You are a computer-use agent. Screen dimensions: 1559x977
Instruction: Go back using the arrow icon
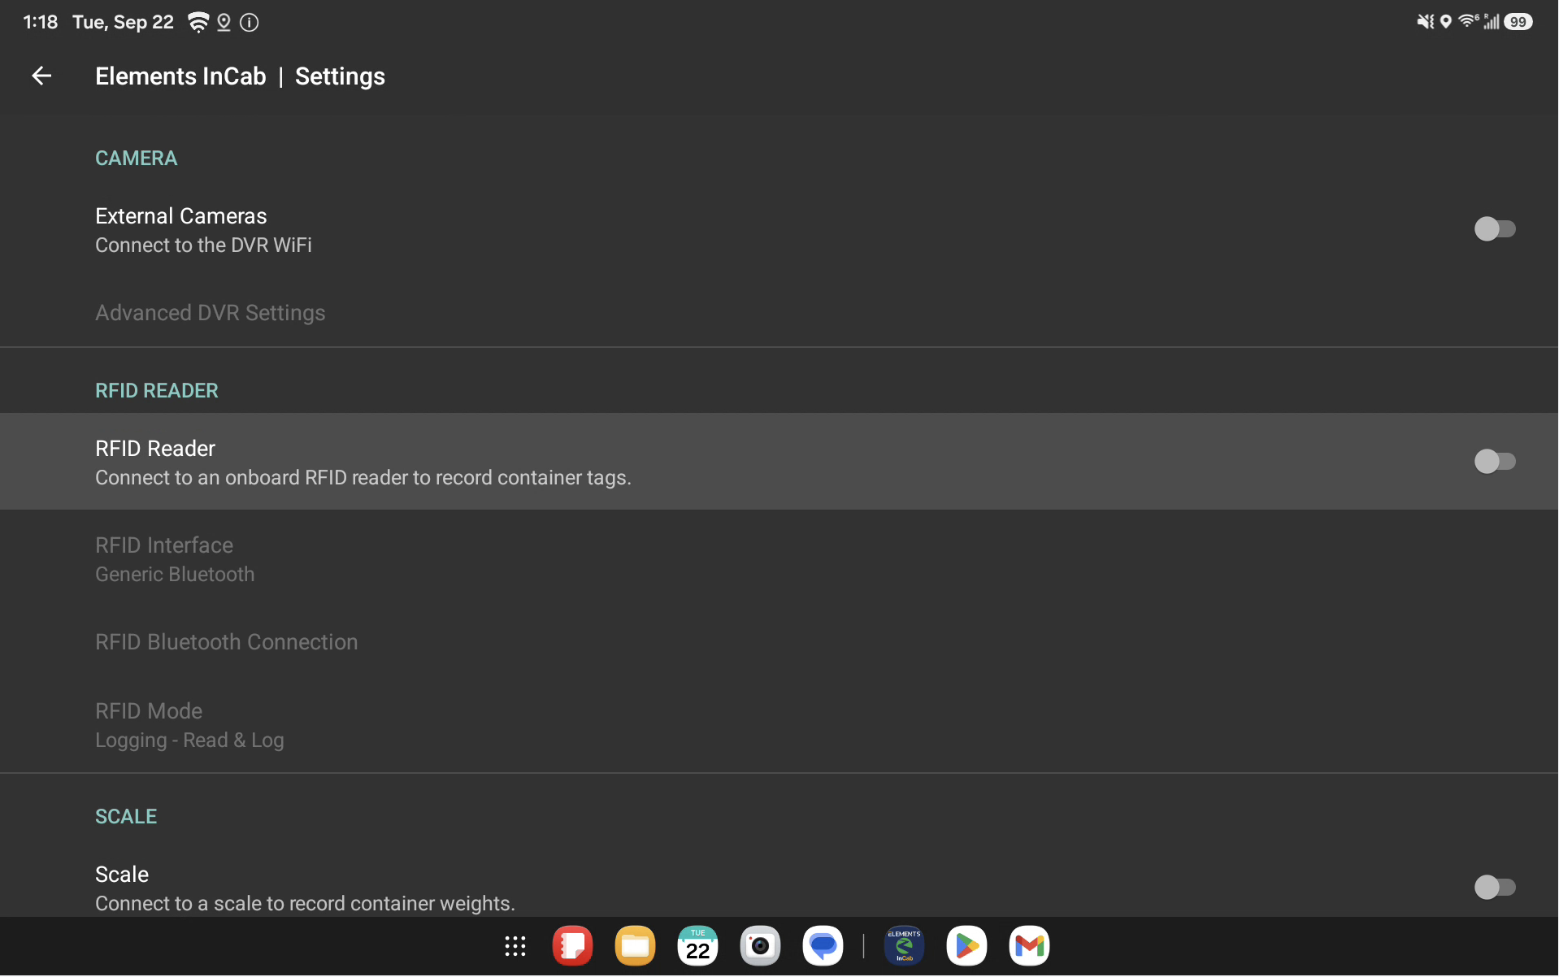tap(41, 76)
